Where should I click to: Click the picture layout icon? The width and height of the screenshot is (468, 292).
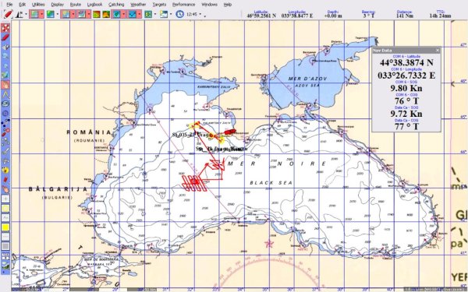click(164, 14)
